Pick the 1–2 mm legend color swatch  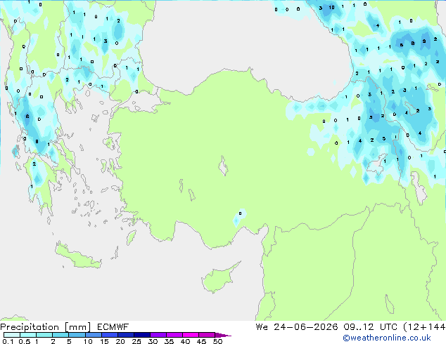click(44, 335)
